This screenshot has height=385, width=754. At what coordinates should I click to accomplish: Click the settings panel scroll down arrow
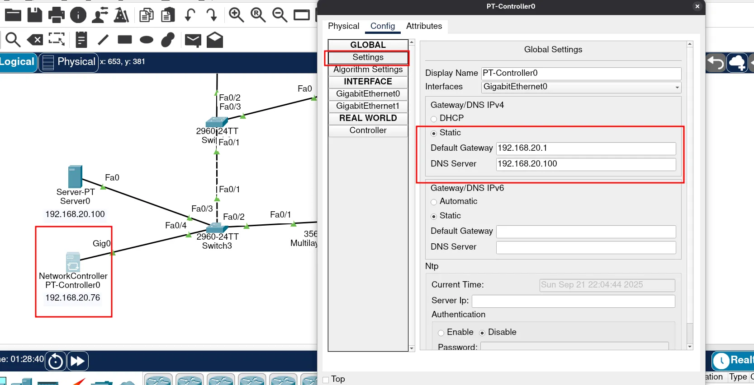pos(690,347)
